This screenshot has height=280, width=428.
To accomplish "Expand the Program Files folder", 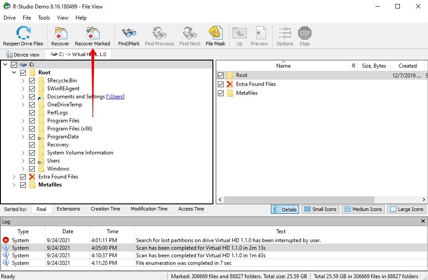I will pyautogui.click(x=23, y=121).
